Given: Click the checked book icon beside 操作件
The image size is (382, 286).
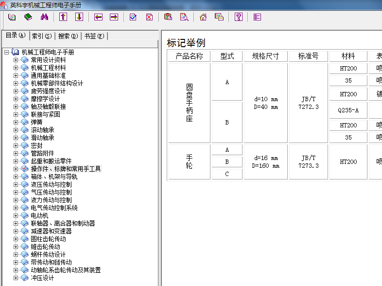Looking at the screenshot, I should [25, 169].
